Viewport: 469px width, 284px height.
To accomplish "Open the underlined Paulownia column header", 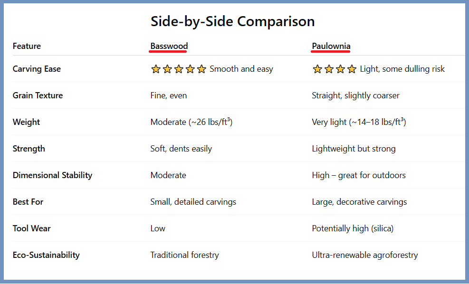I will [x=331, y=46].
